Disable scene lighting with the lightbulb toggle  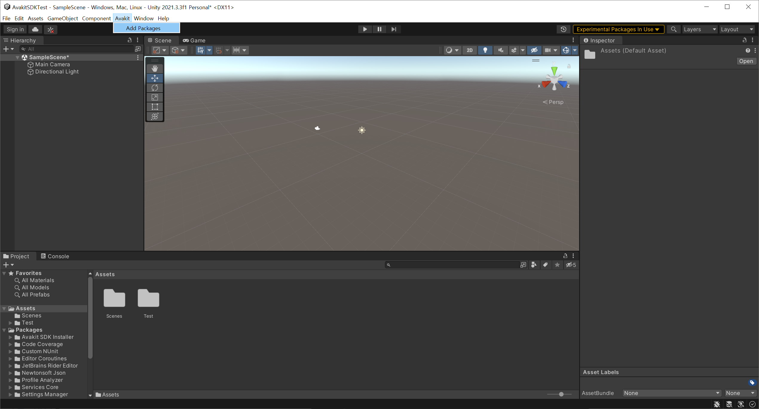click(485, 50)
